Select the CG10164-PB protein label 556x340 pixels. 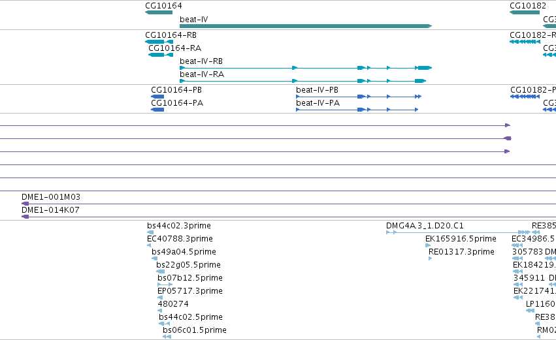click(176, 90)
